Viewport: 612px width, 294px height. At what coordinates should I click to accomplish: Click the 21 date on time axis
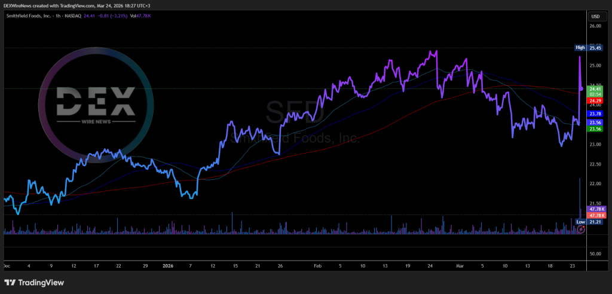click(258, 266)
